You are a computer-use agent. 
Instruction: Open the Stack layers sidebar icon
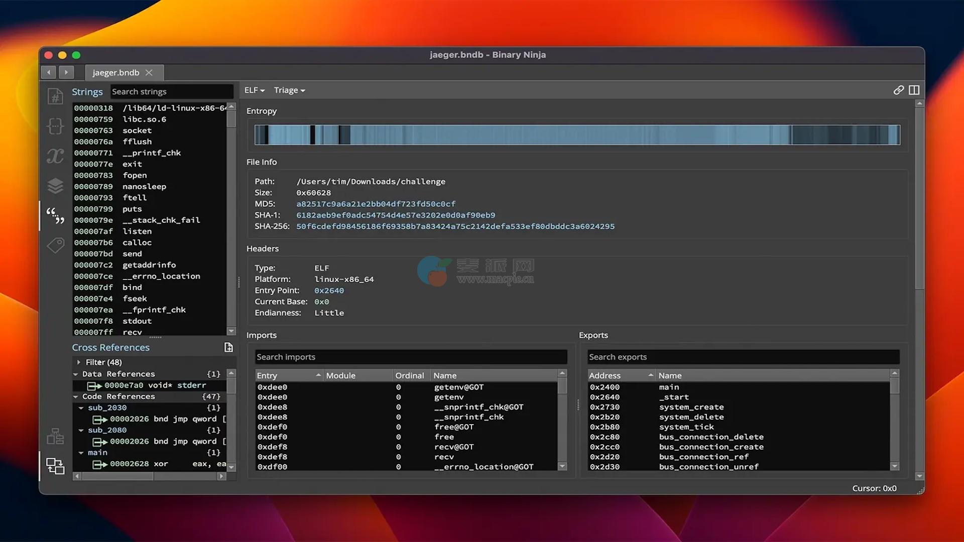pyautogui.click(x=55, y=186)
